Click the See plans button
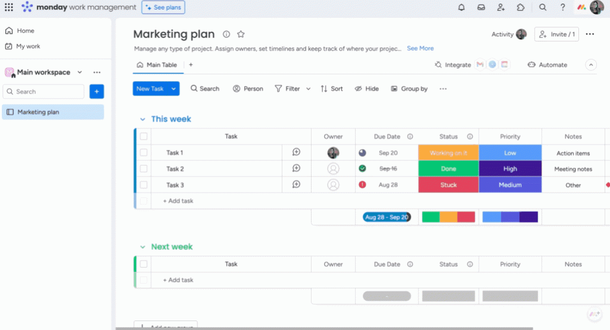This screenshot has height=330, width=610. point(163,7)
